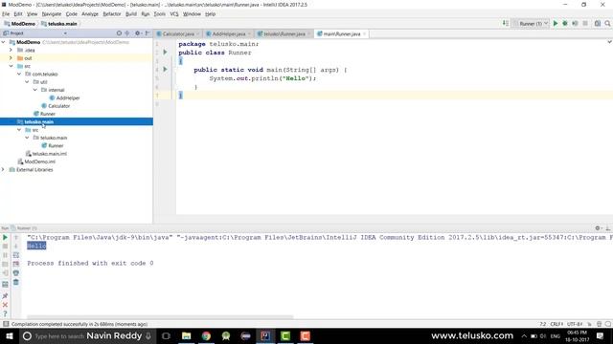Click the Make Project build arrow icon

[x=506, y=23]
